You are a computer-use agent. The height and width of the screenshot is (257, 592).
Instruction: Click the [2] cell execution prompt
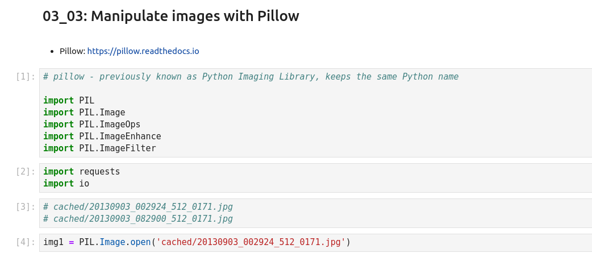(26, 171)
